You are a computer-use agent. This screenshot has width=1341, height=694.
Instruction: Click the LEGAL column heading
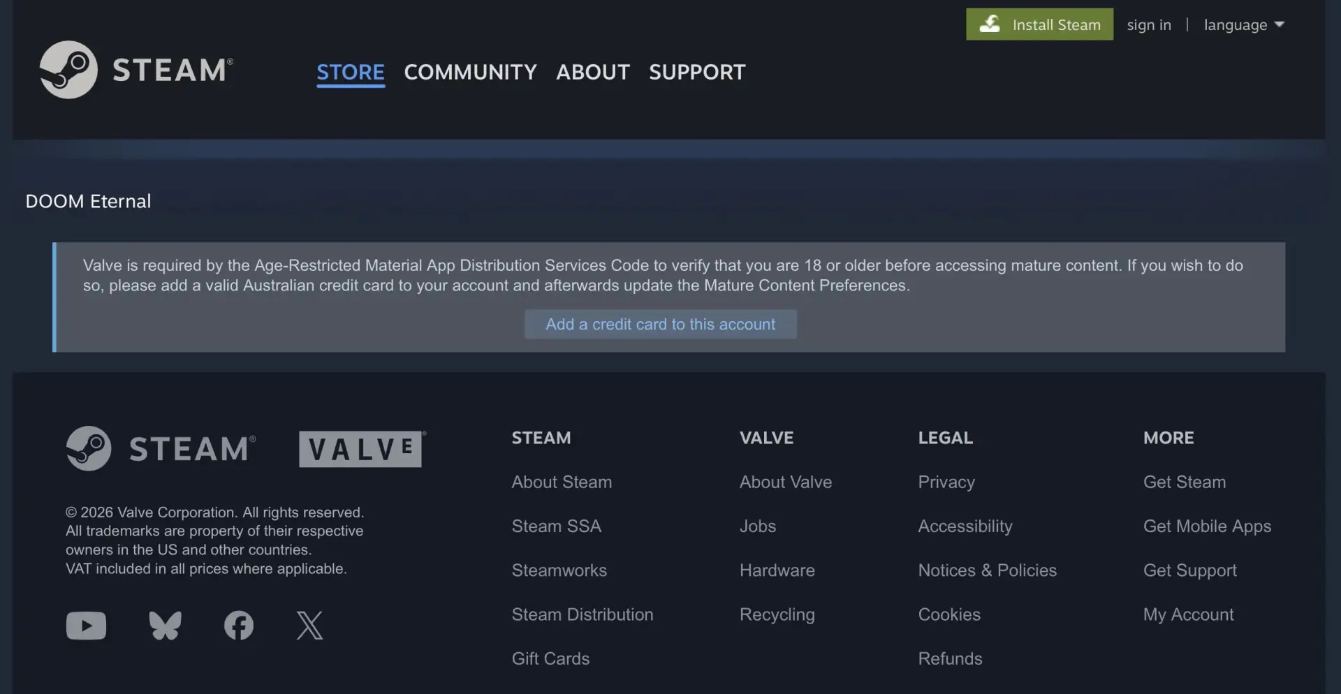[945, 438]
